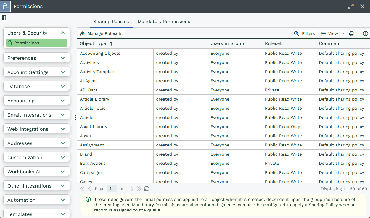Expand the Workbooks AI section

point(37,172)
